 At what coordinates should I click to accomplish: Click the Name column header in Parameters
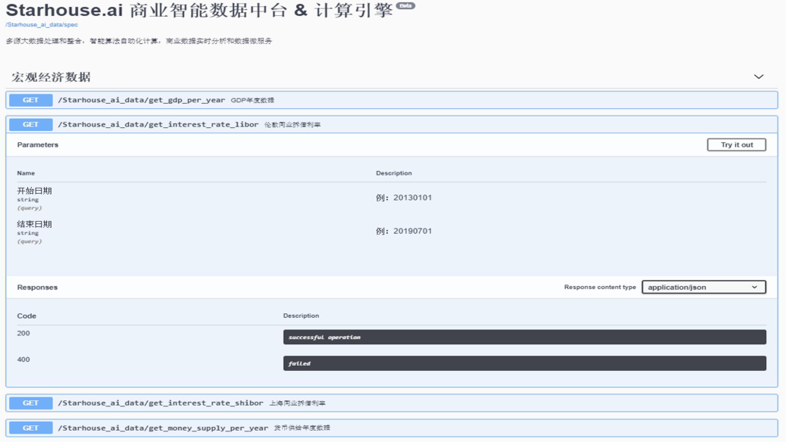coord(26,173)
